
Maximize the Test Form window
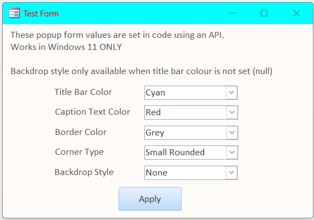click(x=264, y=13)
